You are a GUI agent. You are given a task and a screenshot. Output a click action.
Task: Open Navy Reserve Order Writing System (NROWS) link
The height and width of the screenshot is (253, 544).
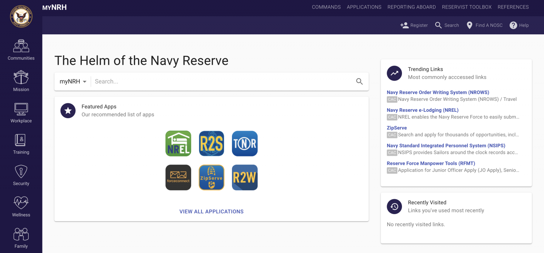[x=438, y=92]
